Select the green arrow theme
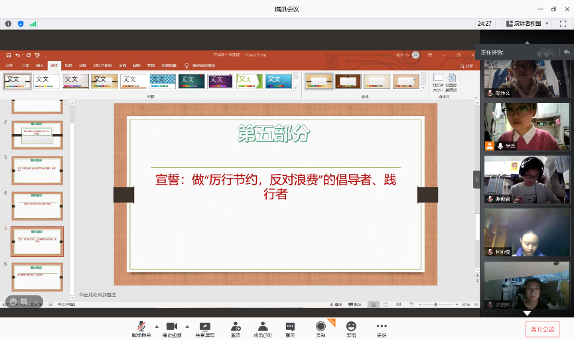This screenshot has width=574, height=340. click(x=250, y=81)
